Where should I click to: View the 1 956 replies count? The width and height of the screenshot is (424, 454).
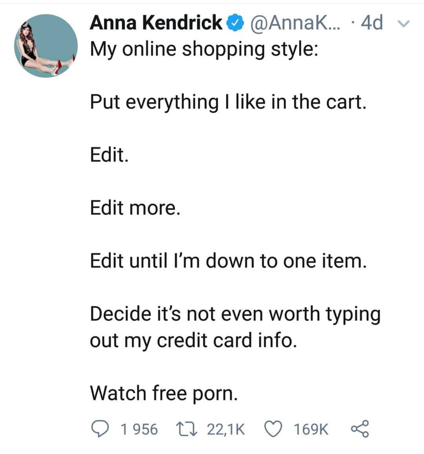pos(139,429)
